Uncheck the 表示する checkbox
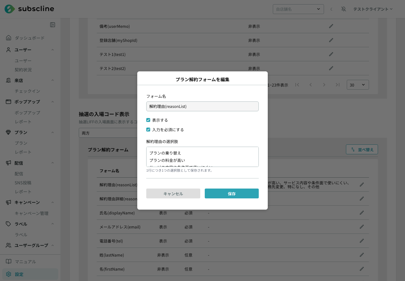Viewport: 405px width, 281px height. pos(148,120)
